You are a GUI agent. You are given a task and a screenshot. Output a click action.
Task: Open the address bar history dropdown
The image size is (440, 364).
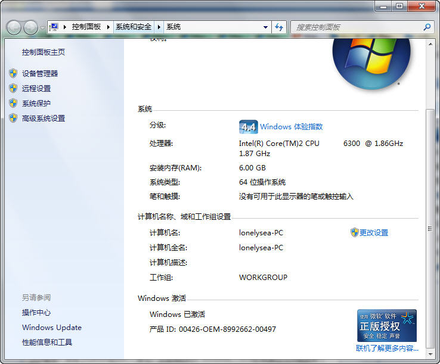[265, 27]
